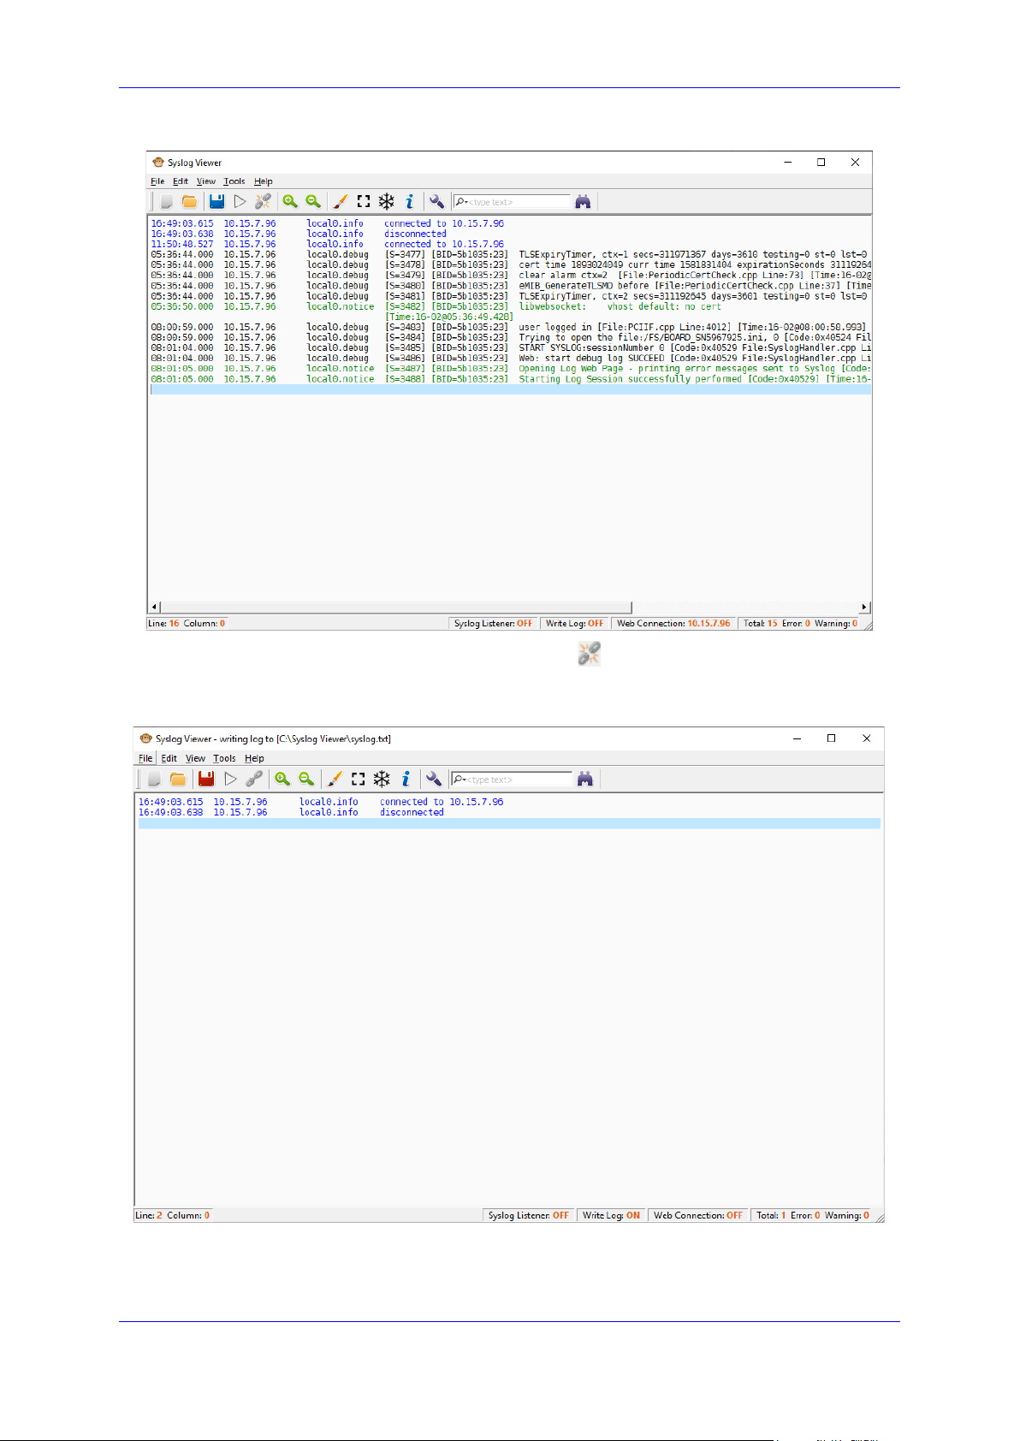The image size is (1020, 1441).
Task: Select log row 'user logged in' S=3483
Action: pyautogui.click(x=510, y=327)
